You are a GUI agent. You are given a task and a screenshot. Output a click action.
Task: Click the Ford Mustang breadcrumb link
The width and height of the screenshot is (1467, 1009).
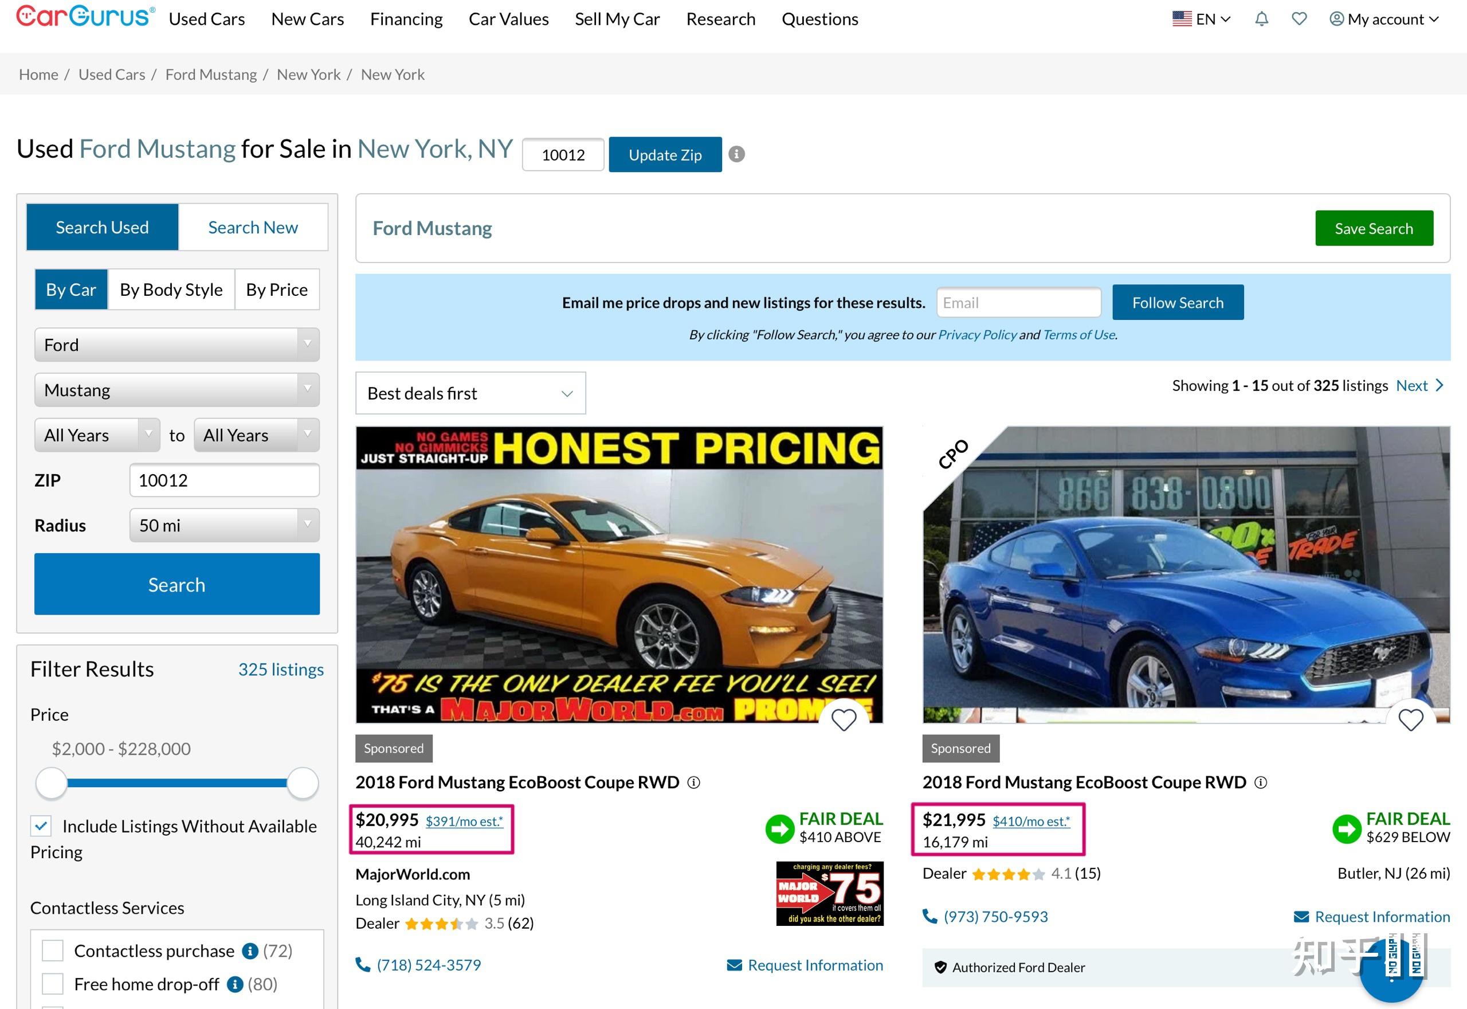point(211,75)
